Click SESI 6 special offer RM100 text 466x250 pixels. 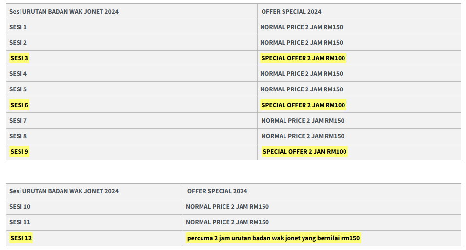click(303, 105)
